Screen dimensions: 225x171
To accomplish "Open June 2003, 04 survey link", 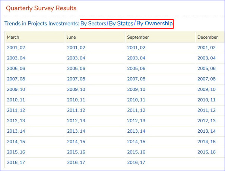I will 76,58.
